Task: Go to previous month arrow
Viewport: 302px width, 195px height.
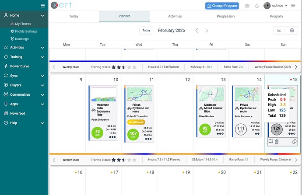Action: click(x=197, y=30)
